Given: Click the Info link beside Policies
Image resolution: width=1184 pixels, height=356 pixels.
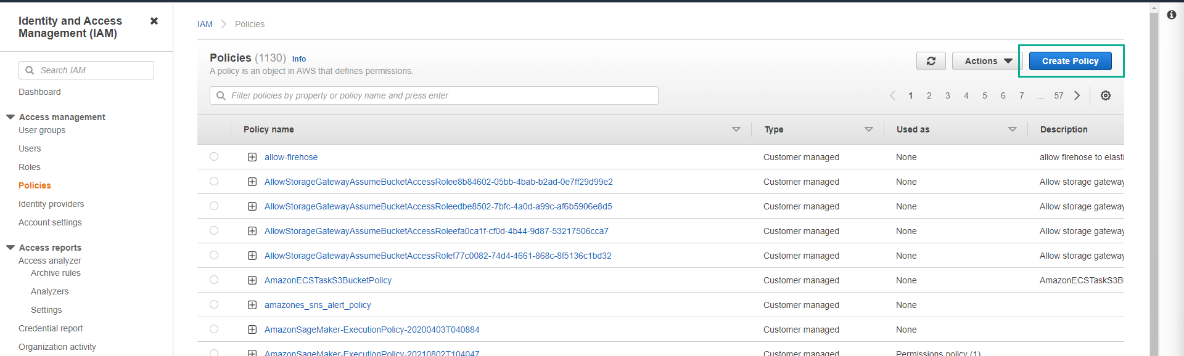Looking at the screenshot, I should tap(299, 59).
